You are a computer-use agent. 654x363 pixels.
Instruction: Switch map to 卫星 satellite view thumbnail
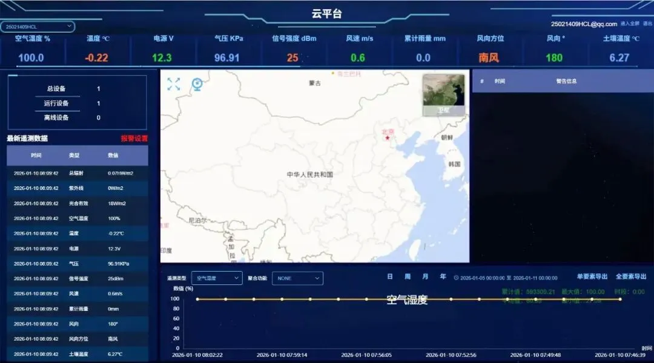tap(443, 95)
